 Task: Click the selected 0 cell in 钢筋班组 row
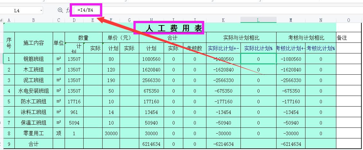click(x=259, y=59)
